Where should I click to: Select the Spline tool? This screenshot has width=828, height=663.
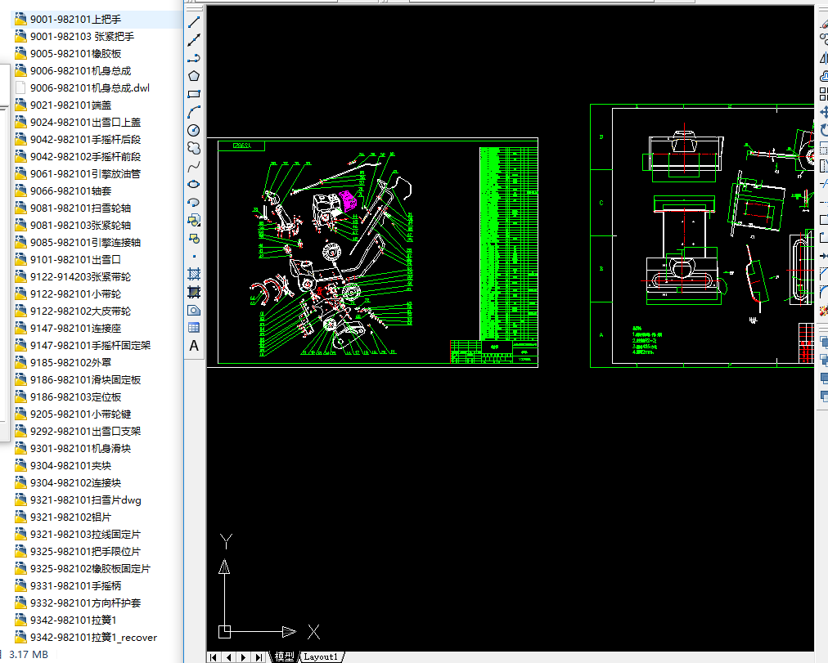(x=194, y=166)
